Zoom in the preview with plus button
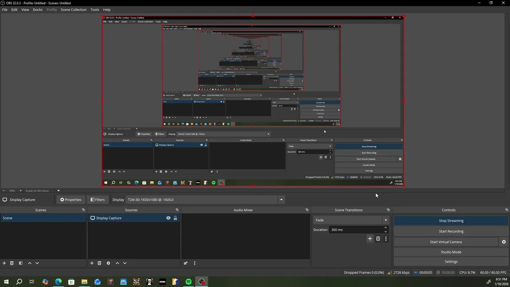Image resolution: width=510 pixels, height=287 pixels. (x=21, y=191)
